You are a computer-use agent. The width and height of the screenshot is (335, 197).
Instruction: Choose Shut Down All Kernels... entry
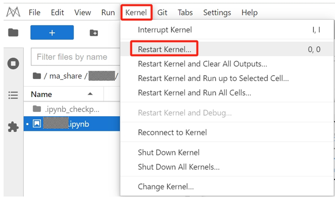click(179, 167)
